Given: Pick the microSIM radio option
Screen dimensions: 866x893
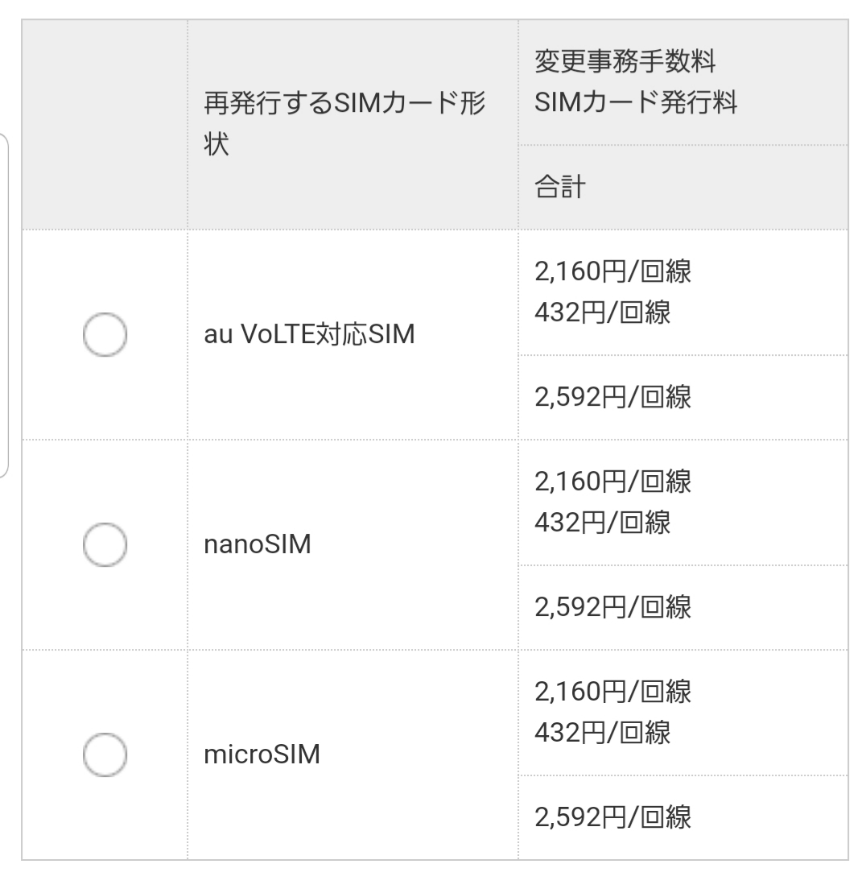Looking at the screenshot, I should tap(105, 755).
